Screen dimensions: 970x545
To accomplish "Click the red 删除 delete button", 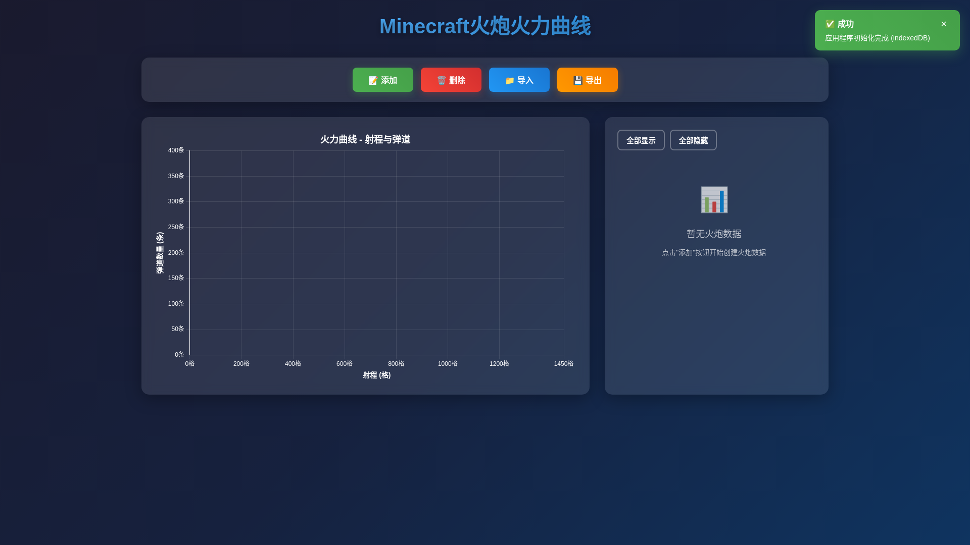I will [451, 80].
